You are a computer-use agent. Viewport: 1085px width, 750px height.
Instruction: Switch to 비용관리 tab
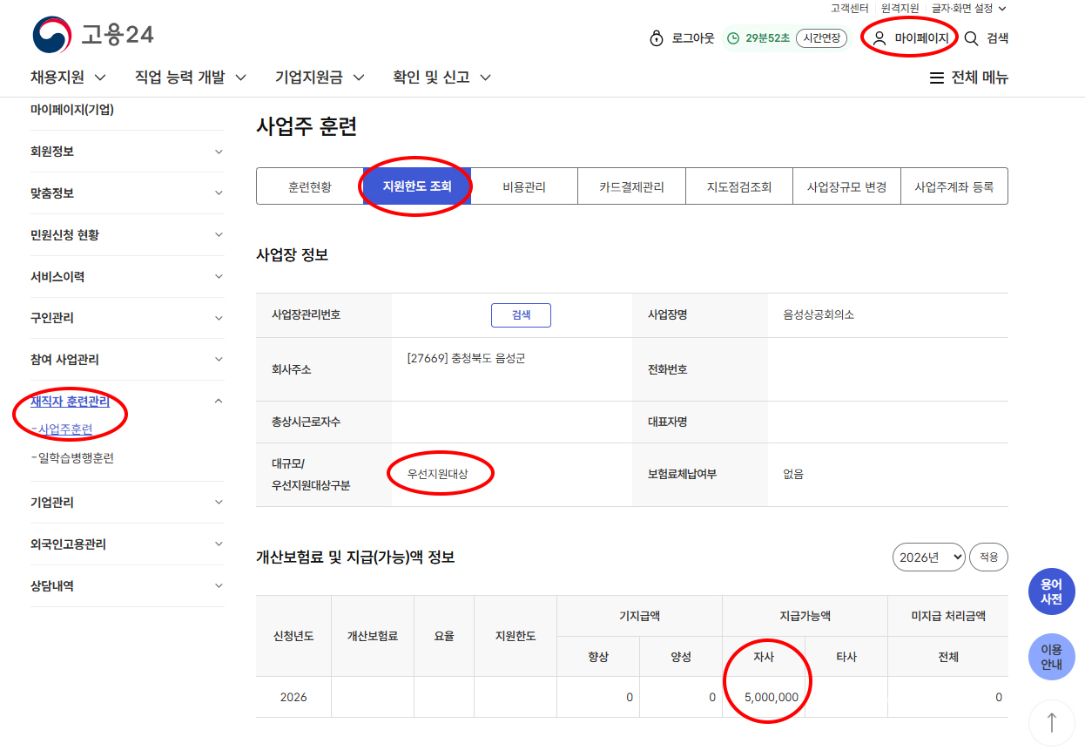(x=524, y=186)
